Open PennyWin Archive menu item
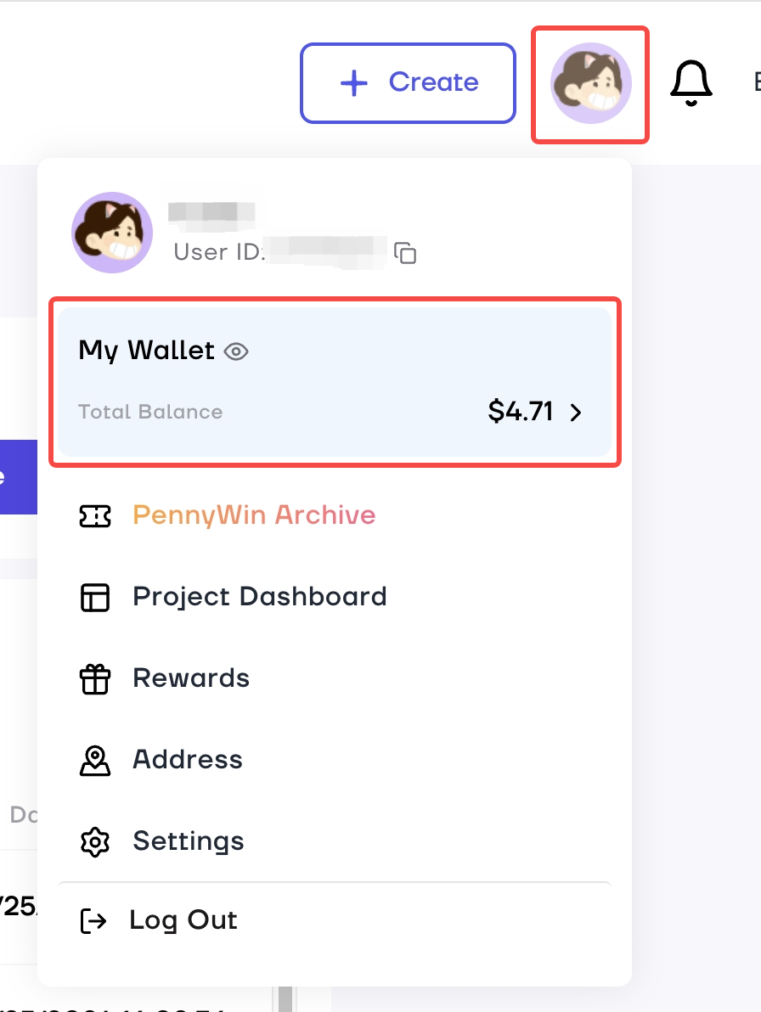Image resolution: width=761 pixels, height=1012 pixels. 254,515
